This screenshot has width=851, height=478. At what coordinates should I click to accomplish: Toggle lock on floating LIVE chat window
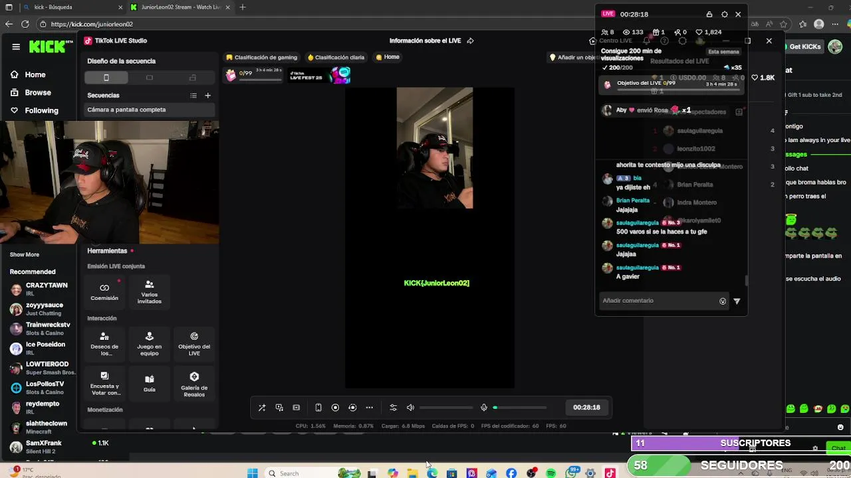(x=709, y=14)
